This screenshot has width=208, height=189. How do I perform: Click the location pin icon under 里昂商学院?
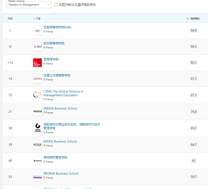(x=44, y=63)
